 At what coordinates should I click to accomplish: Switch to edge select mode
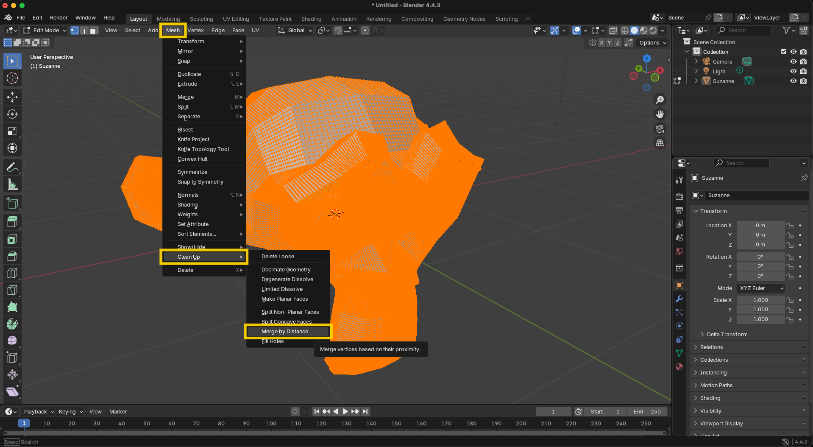[x=84, y=30]
